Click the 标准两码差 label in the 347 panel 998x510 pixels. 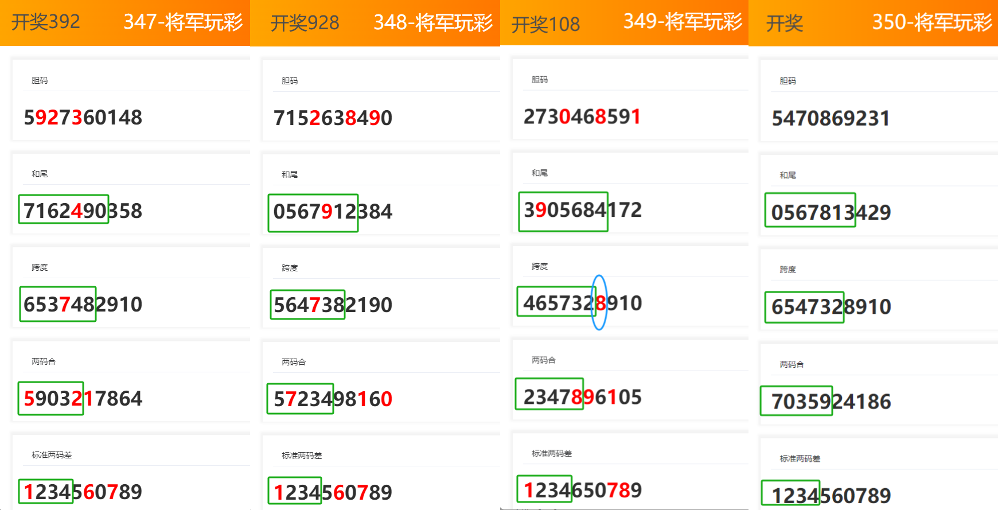click(x=52, y=455)
